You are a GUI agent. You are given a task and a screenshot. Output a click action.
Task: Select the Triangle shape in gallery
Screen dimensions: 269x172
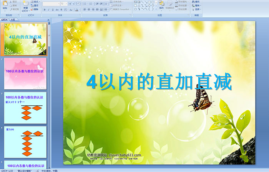coord(139,6)
